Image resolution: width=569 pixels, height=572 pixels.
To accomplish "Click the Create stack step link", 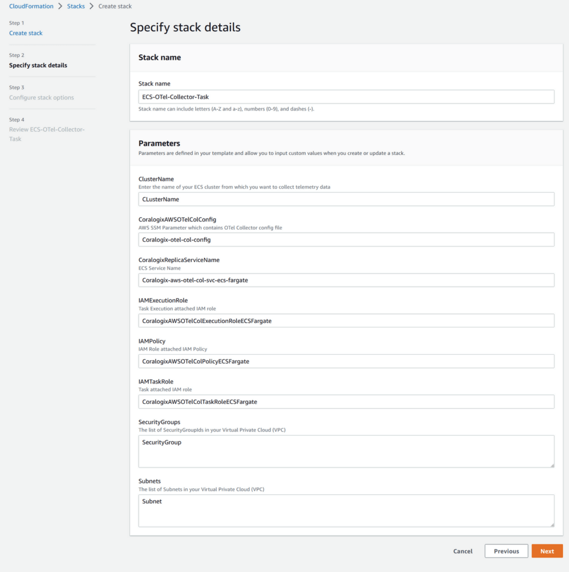I will [x=26, y=33].
